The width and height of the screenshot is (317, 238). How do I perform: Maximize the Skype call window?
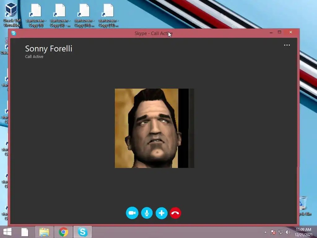click(280, 32)
